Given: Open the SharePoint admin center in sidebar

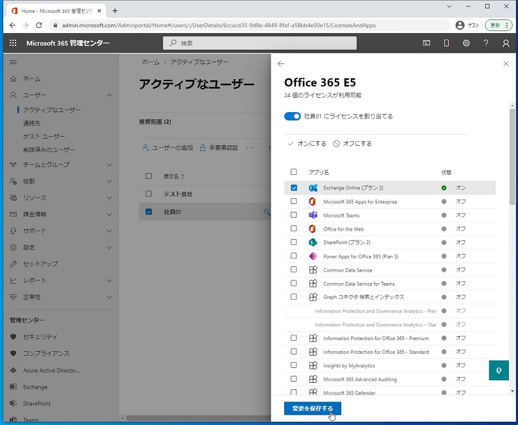Looking at the screenshot, I should (x=37, y=404).
